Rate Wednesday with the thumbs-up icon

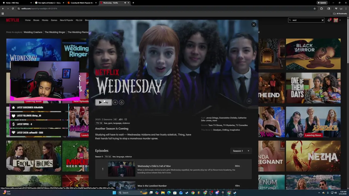122,102
